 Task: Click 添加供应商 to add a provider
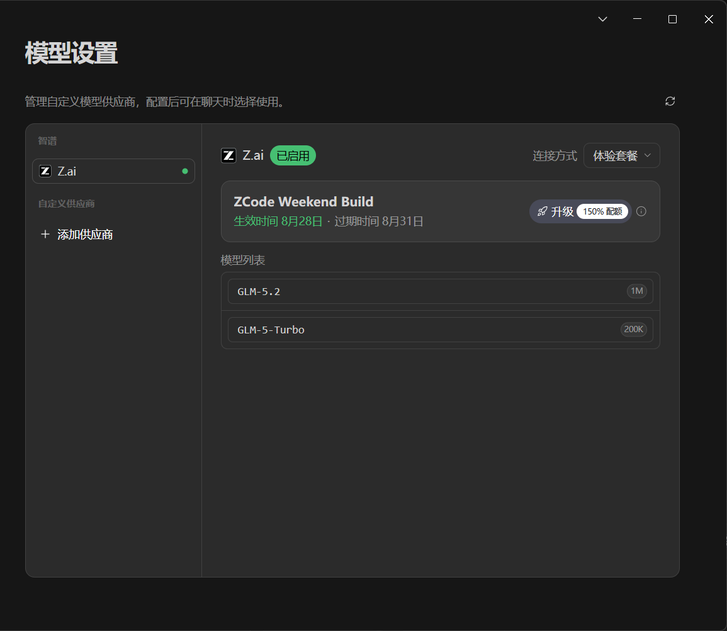point(77,235)
